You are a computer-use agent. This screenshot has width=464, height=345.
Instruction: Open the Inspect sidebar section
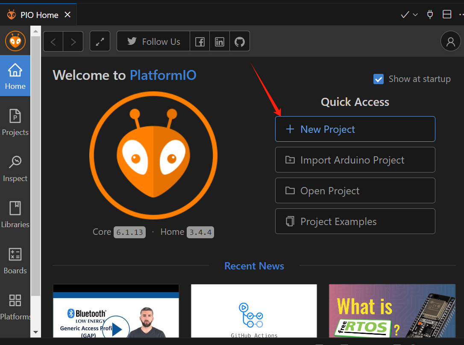15,168
